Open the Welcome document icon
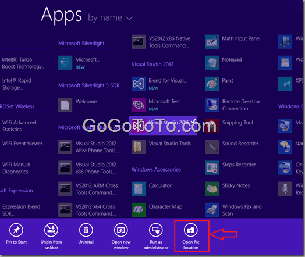305x257 pixels. pos(65,105)
